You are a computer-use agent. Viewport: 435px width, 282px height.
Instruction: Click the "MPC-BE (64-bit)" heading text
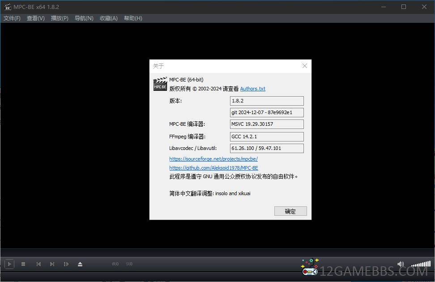tap(186, 80)
